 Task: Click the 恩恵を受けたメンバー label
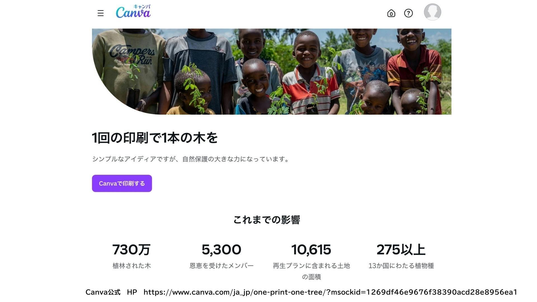click(221, 266)
